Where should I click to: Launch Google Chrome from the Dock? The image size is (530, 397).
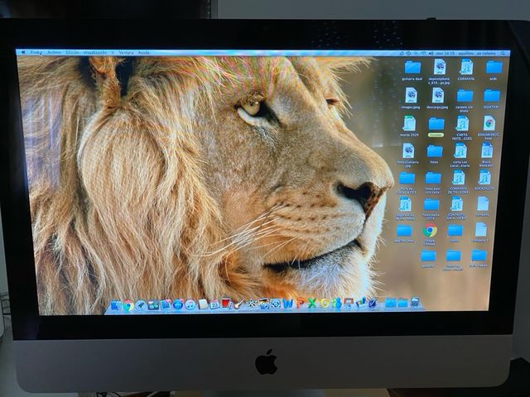pos(128,305)
